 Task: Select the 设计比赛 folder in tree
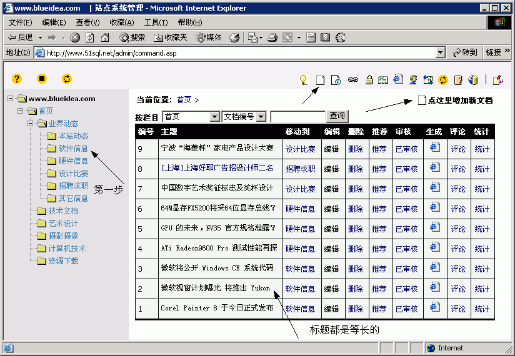click(x=73, y=173)
